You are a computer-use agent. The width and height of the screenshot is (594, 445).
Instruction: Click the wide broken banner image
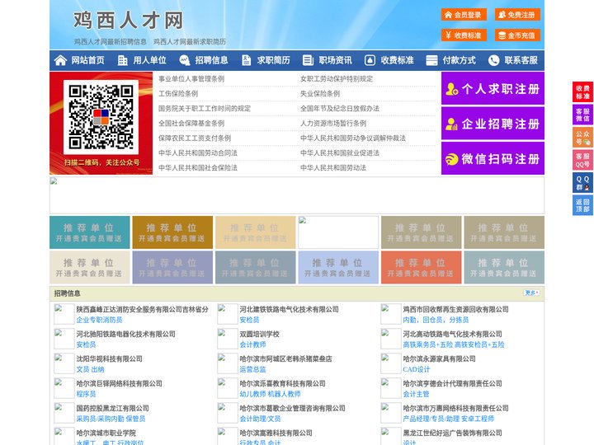297,195
